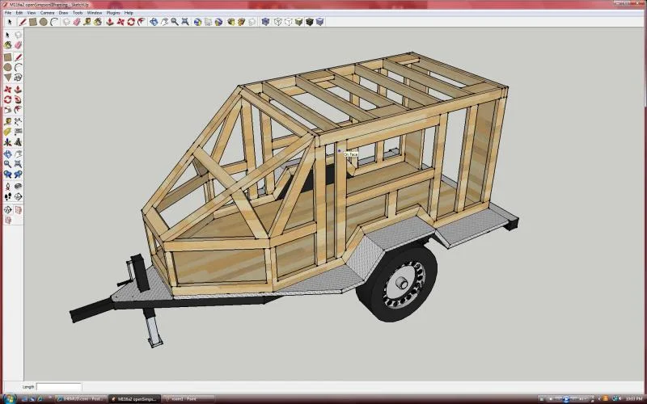Select the Position Camera tool
Screen dimensions: 647x404
(7, 187)
